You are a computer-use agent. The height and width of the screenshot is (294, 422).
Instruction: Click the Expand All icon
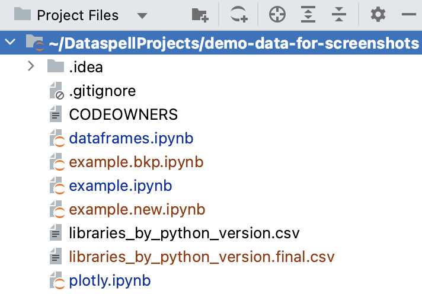pos(308,15)
